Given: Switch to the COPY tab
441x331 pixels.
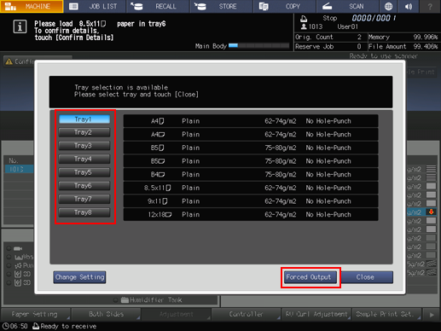Looking at the screenshot, I should coord(285,6).
